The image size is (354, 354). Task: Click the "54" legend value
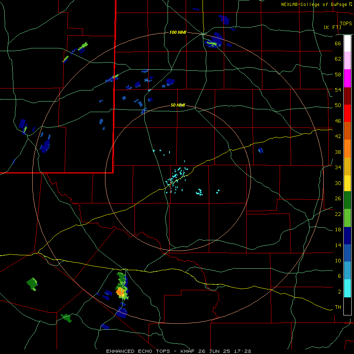coord(338,90)
